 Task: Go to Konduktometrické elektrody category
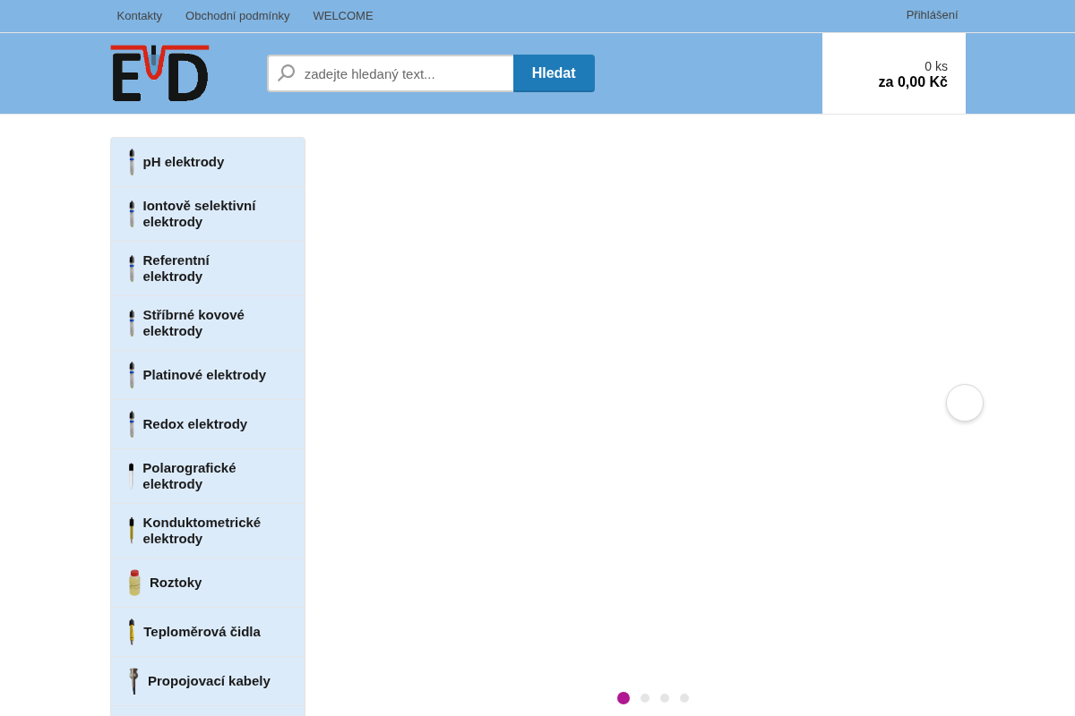point(208,531)
